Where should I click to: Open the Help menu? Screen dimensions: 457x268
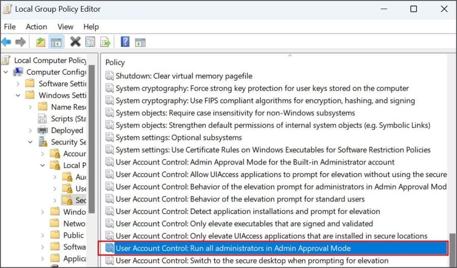[91, 26]
